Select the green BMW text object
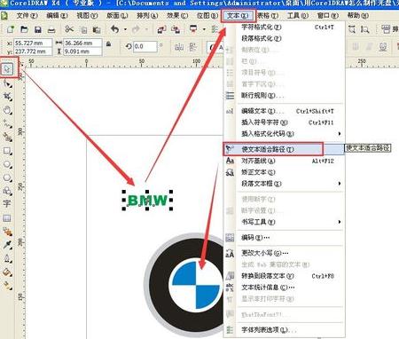The image size is (399, 339). [x=147, y=201]
